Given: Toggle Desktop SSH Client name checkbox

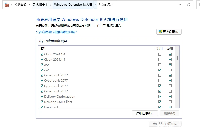Looking at the screenshot, I should 42,102.
